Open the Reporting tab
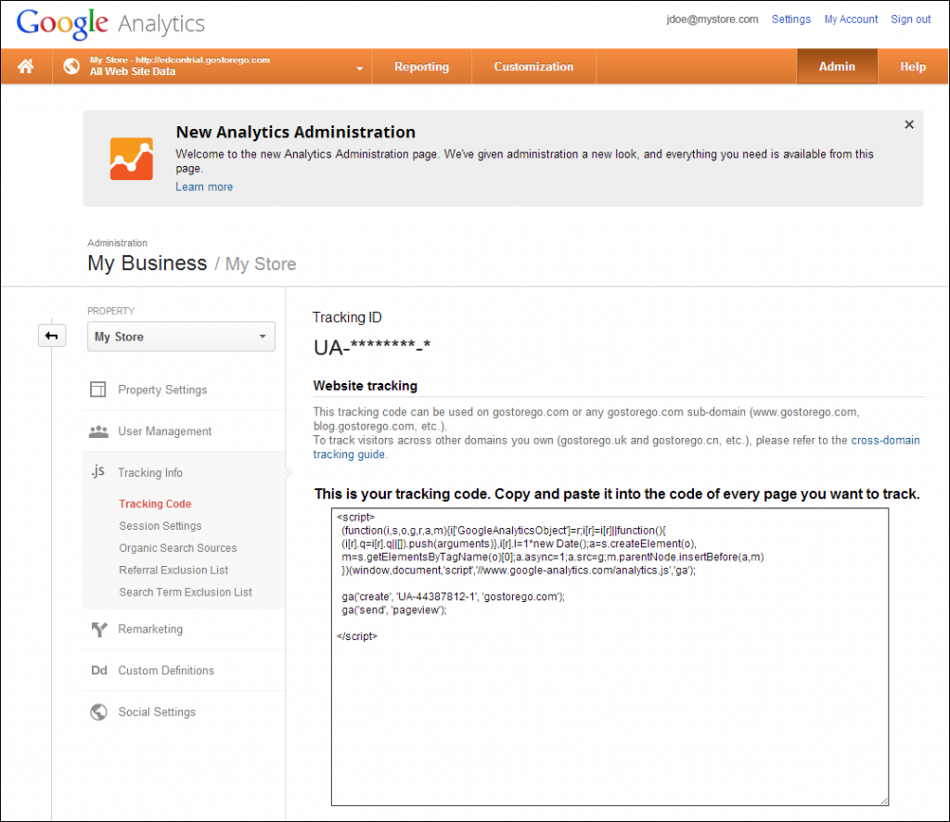 pyautogui.click(x=422, y=67)
